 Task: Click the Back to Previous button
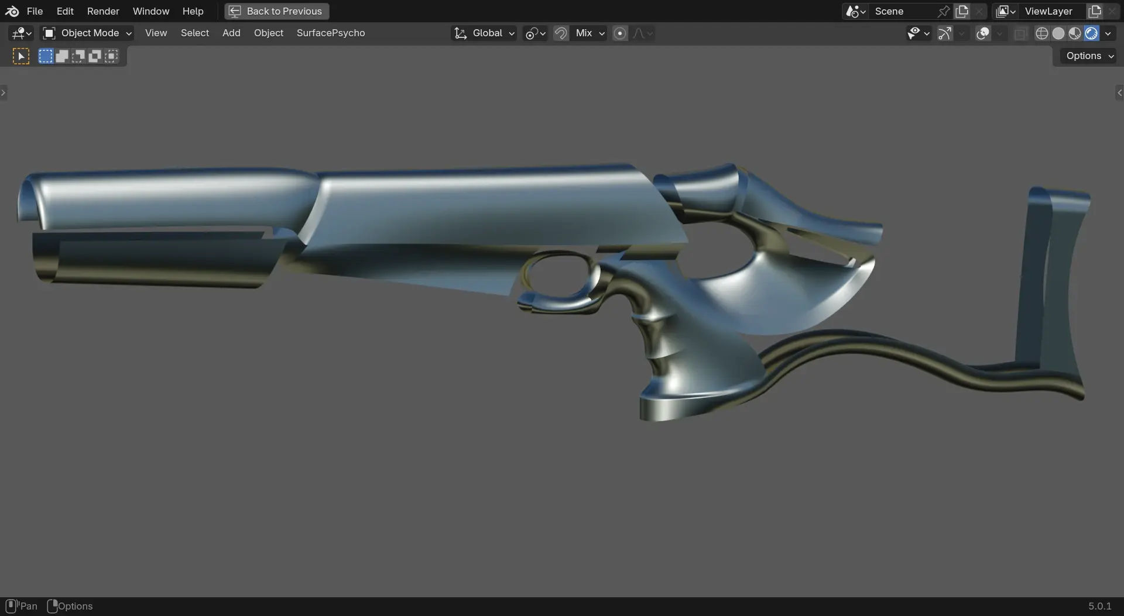(277, 11)
